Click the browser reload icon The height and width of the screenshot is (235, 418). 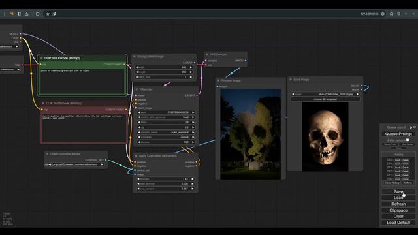tap(399, 14)
